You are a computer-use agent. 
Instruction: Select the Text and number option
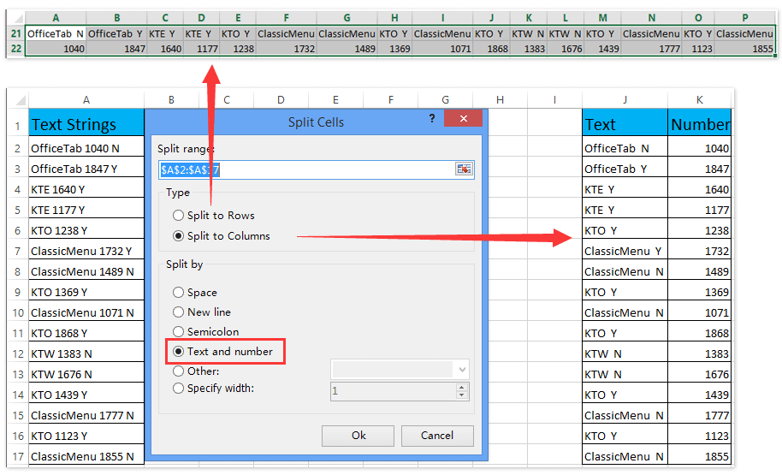pyautogui.click(x=179, y=352)
